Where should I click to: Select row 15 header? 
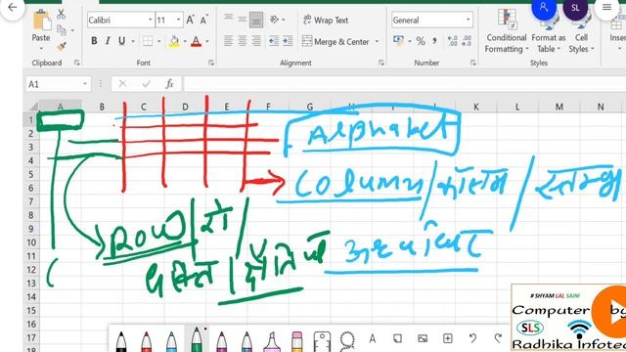coord(31,311)
